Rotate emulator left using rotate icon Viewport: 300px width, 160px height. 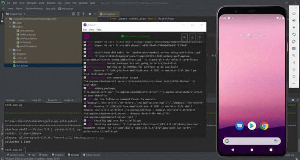(294, 34)
